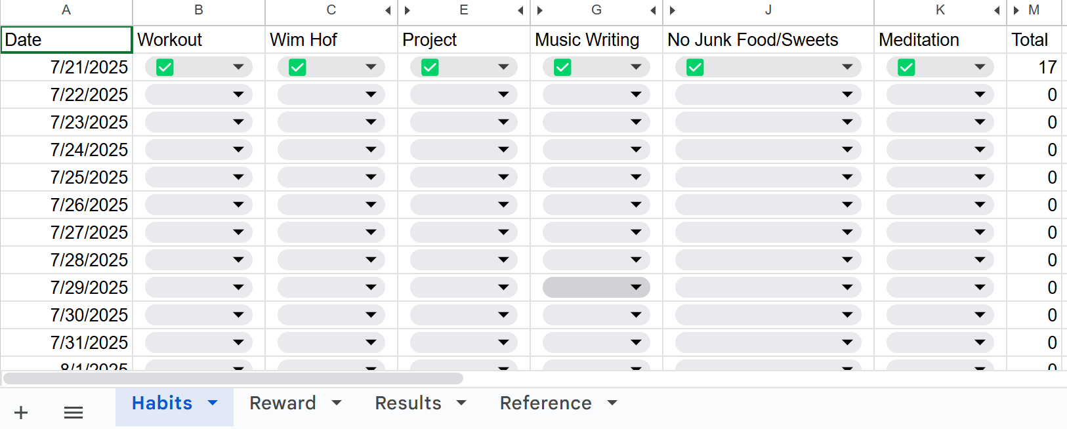The image size is (1067, 429).
Task: Expand hidden columns after G
Action: click(653, 10)
